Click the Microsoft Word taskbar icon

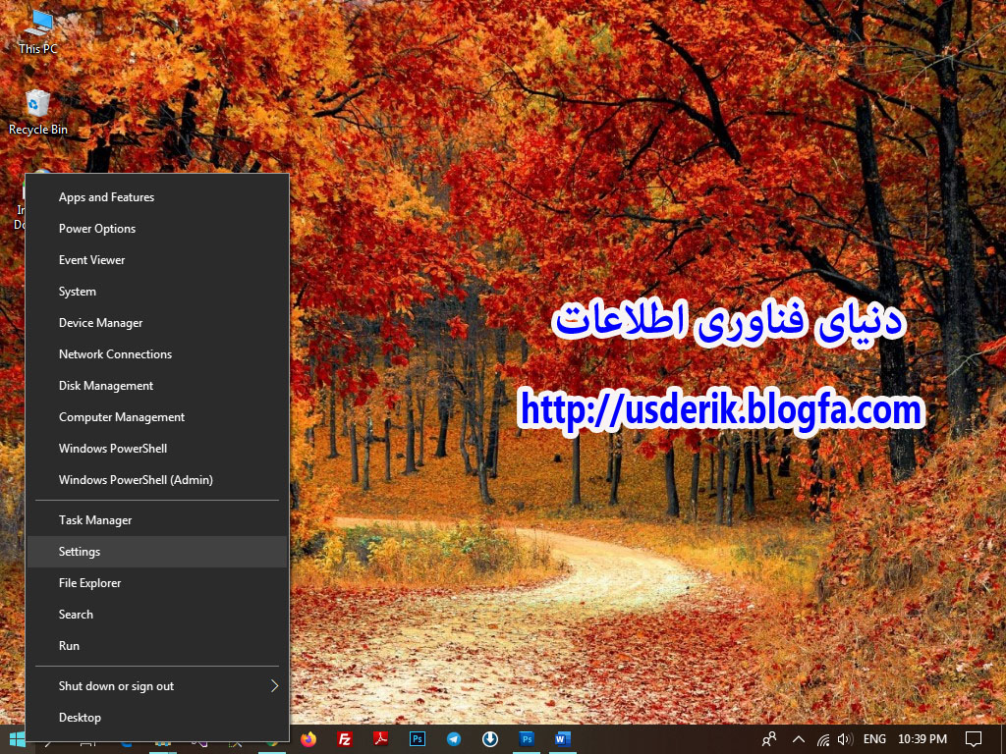click(x=562, y=739)
